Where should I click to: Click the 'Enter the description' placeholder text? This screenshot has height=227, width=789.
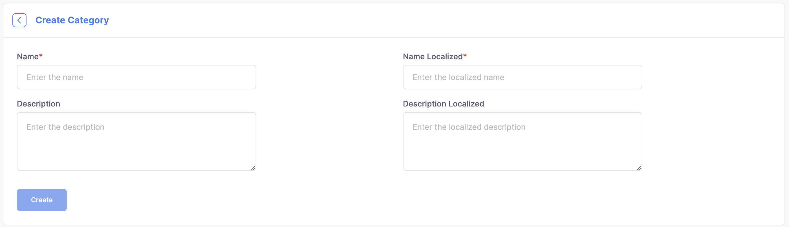pos(66,127)
